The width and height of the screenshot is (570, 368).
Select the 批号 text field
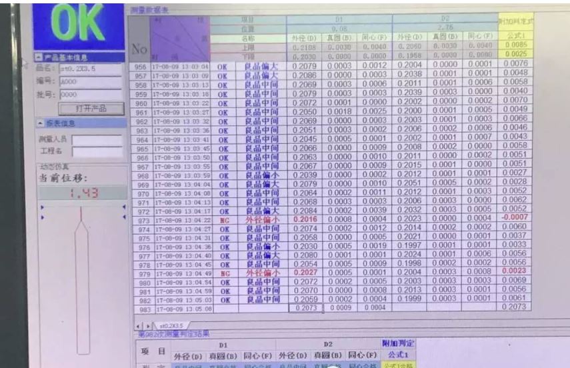pos(91,95)
